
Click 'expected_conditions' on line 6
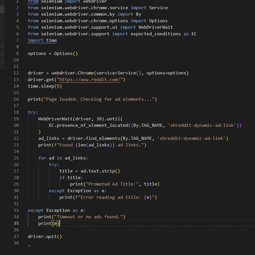[x=156, y=34]
